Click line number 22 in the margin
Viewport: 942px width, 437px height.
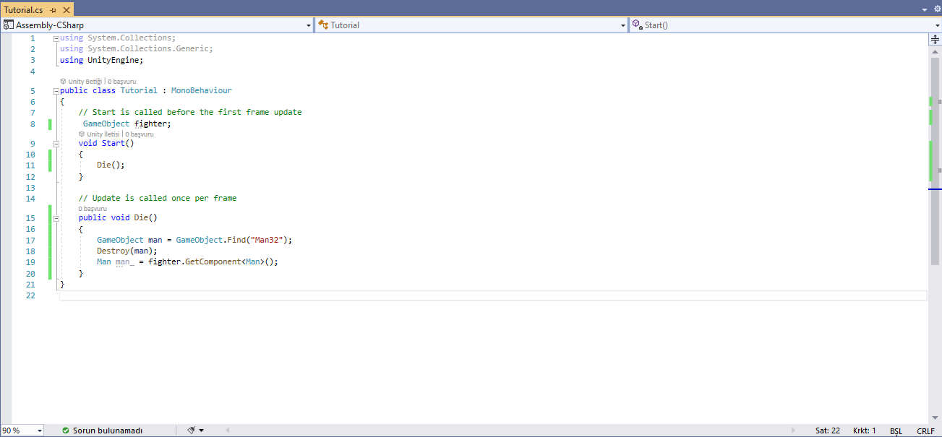30,295
